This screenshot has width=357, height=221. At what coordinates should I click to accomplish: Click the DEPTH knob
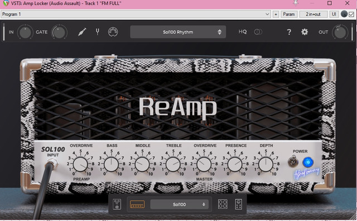pos(266,164)
